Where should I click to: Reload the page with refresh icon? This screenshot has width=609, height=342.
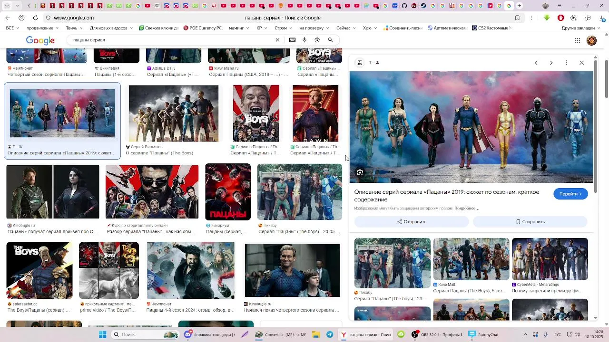(35, 18)
